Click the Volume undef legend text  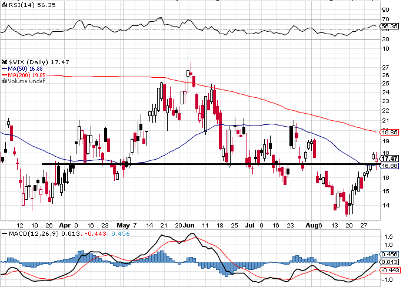(x=26, y=81)
